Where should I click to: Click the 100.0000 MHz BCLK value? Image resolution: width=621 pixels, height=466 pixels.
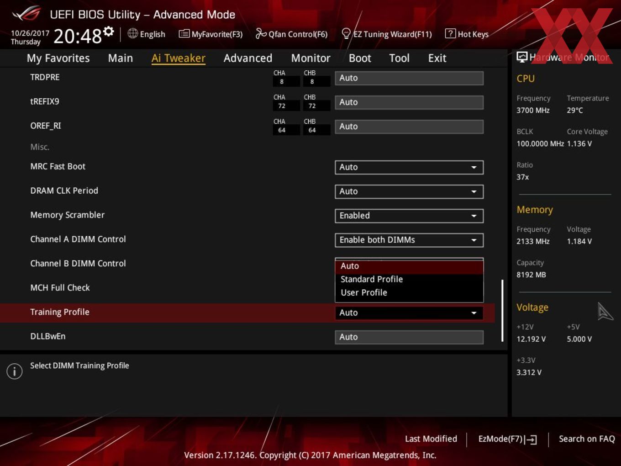[x=540, y=144]
